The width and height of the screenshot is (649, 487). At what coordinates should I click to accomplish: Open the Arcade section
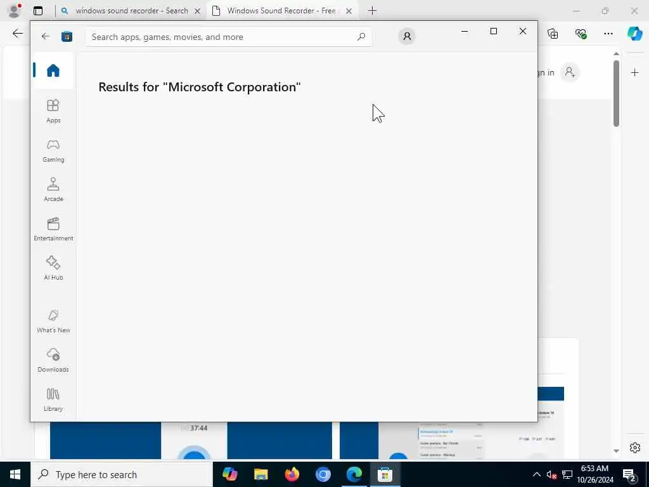53,190
